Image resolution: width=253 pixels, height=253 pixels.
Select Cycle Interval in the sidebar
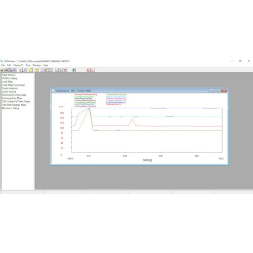[9, 92]
